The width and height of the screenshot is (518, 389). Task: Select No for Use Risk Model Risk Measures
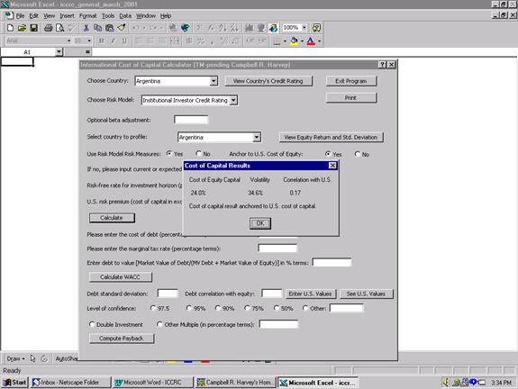pos(198,154)
